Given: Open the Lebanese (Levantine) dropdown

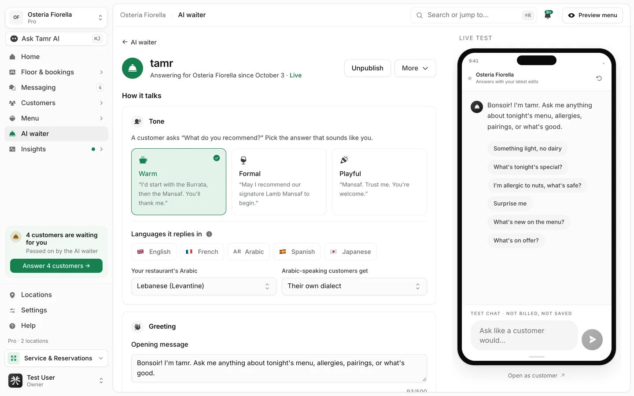Looking at the screenshot, I should click(204, 286).
